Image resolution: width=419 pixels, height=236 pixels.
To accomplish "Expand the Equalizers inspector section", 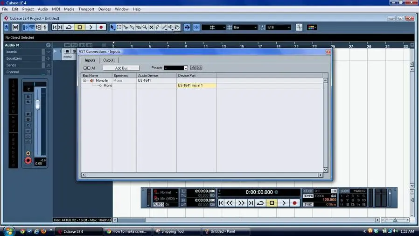I will pyautogui.click(x=14, y=58).
